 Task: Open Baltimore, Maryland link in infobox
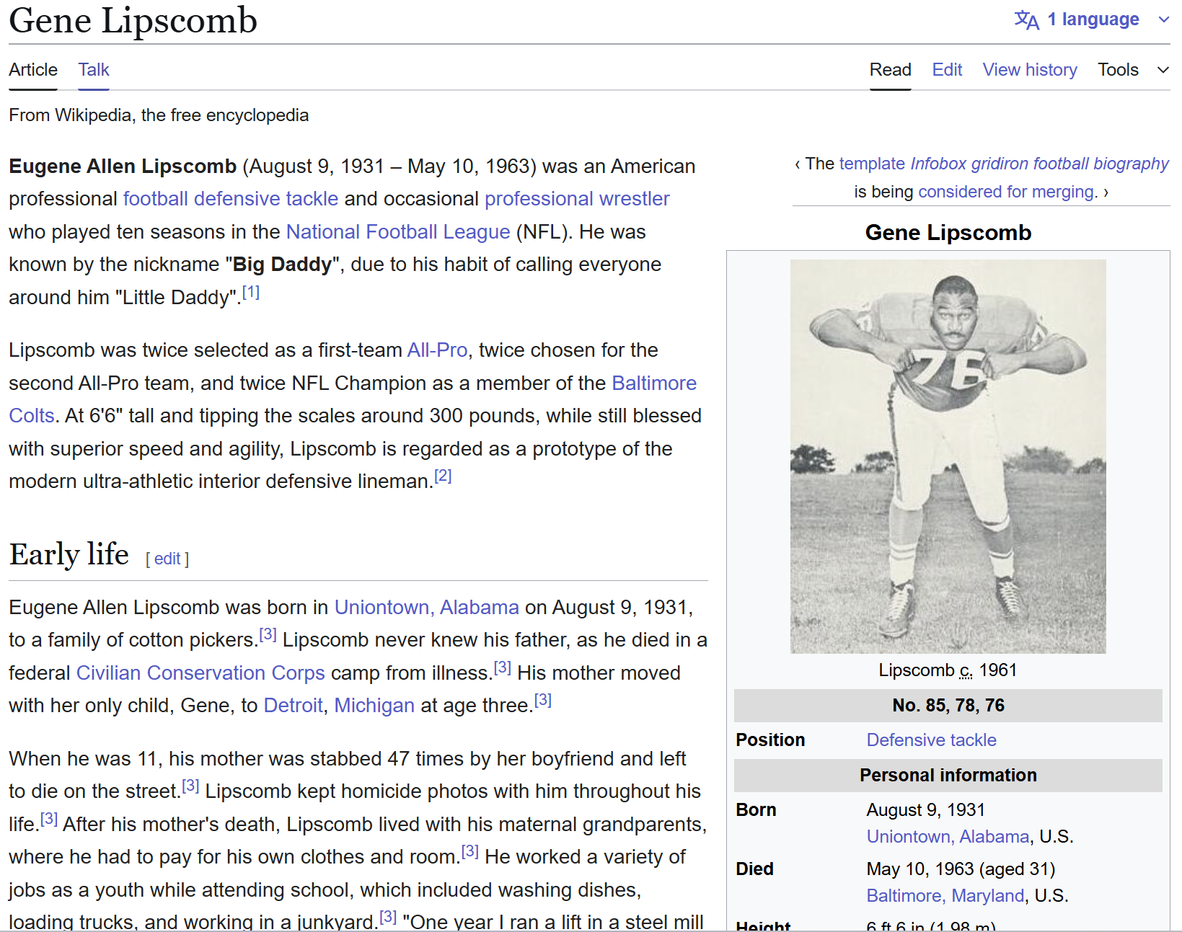945,896
